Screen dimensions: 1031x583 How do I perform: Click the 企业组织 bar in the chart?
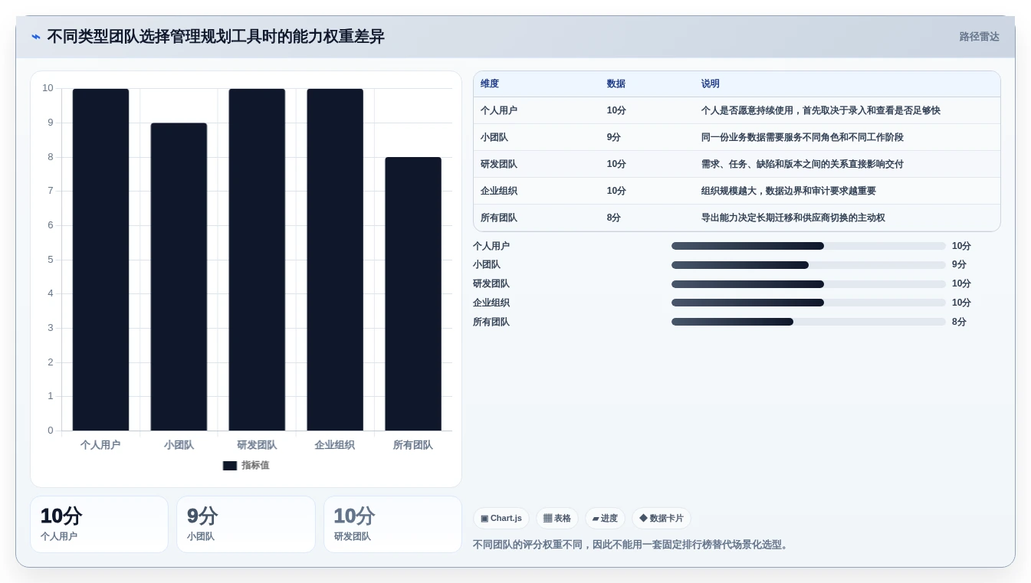point(335,260)
